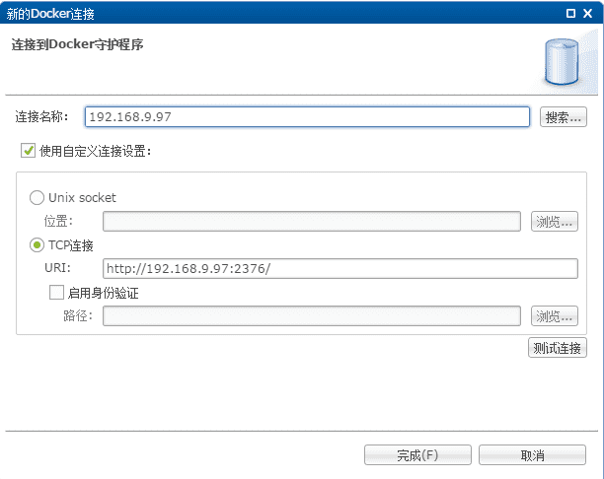
Task: Click the 路径 certificate path field
Action: coord(312,315)
